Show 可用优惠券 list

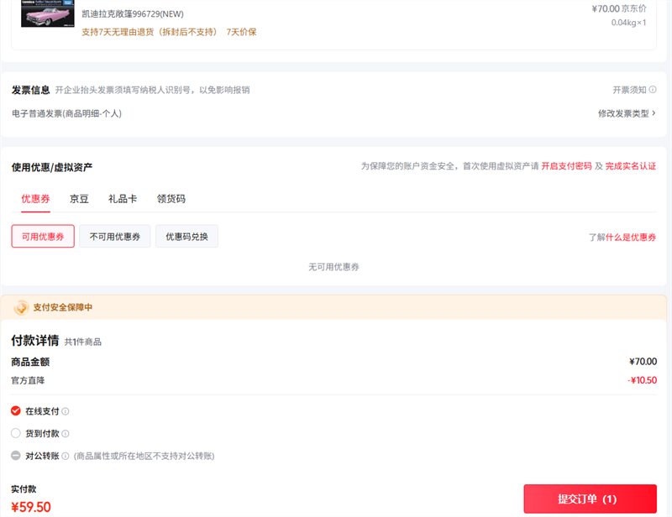click(x=43, y=237)
